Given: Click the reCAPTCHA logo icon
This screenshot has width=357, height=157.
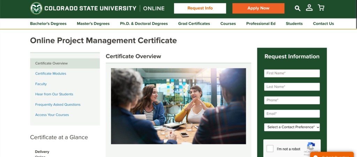Looking at the screenshot, I should (x=311, y=147).
